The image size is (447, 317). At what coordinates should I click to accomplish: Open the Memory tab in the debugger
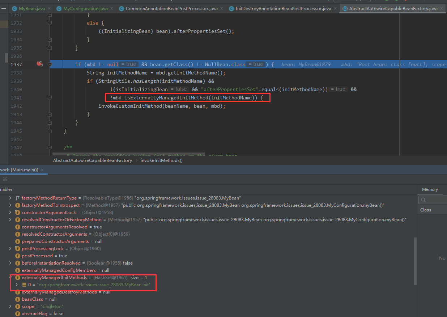coord(430,189)
